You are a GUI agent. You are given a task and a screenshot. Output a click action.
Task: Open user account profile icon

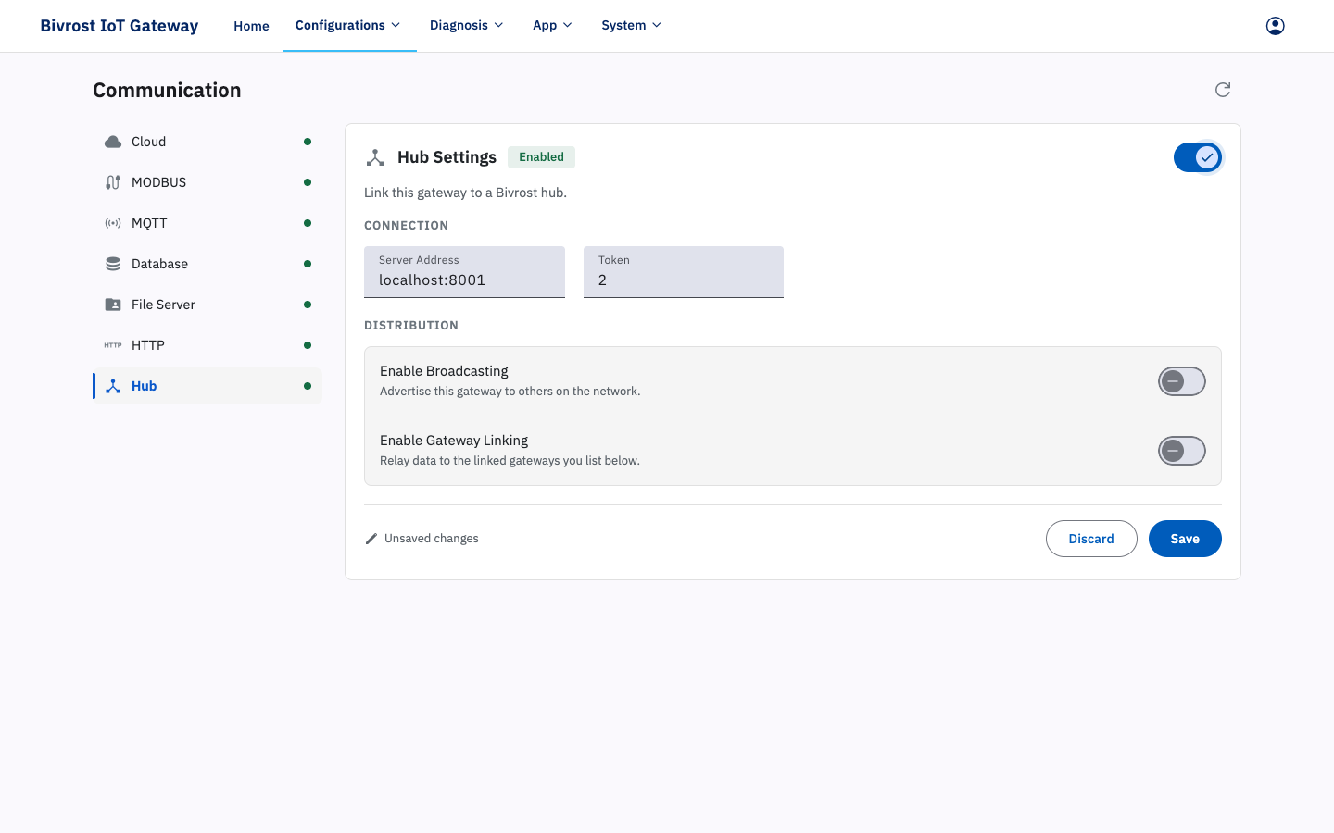(1276, 26)
